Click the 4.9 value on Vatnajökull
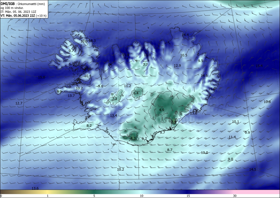This screenshot has height=198, width=280. pos(162,110)
